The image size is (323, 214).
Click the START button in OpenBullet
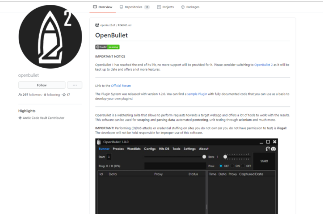pyautogui.click(x=264, y=161)
